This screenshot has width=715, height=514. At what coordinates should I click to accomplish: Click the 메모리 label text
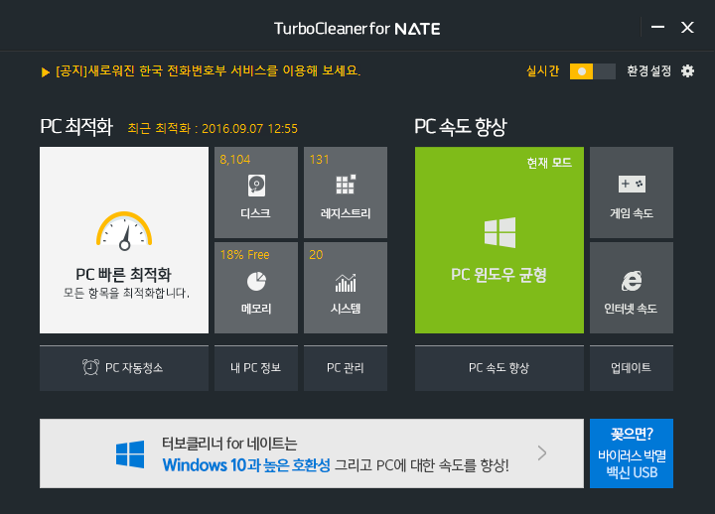(x=256, y=309)
